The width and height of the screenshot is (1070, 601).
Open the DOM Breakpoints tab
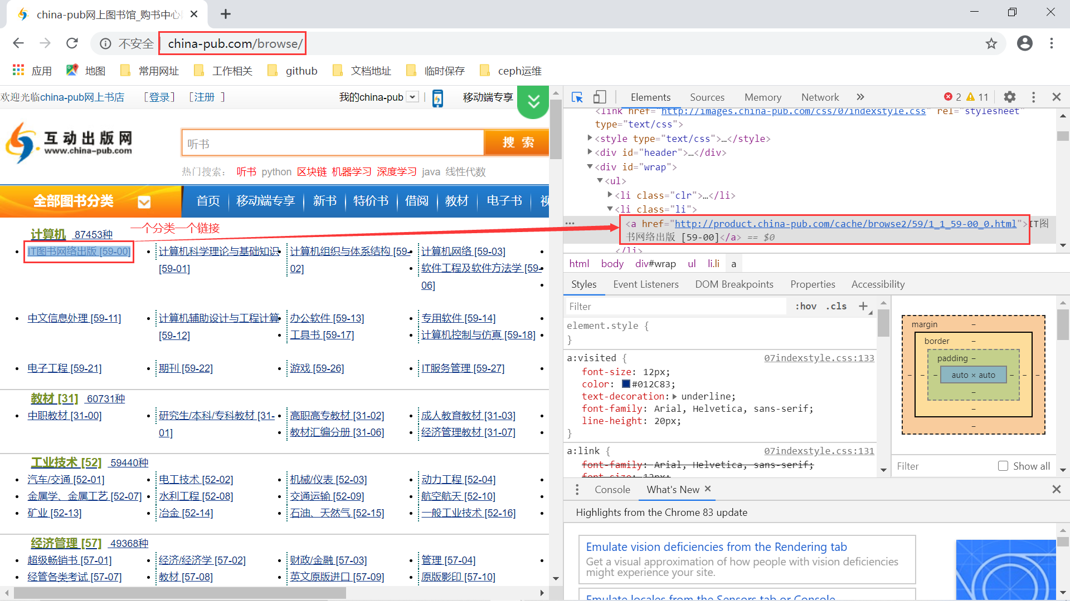pyautogui.click(x=734, y=284)
